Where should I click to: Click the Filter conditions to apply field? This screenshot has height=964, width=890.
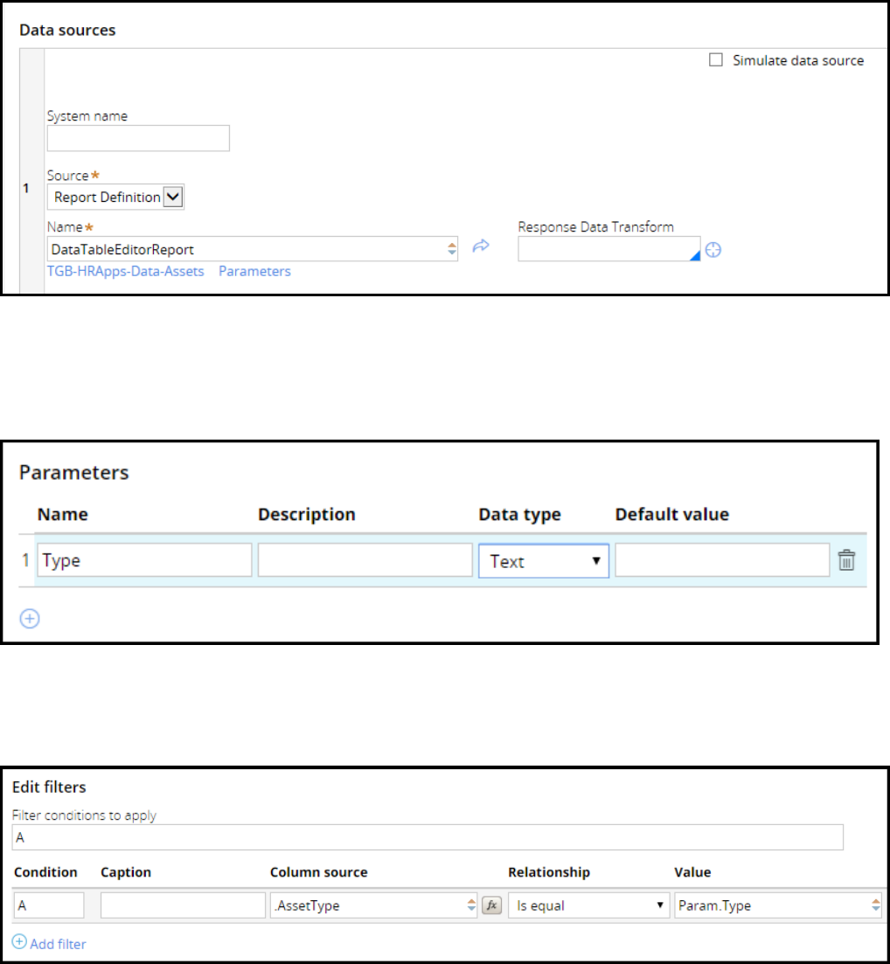coord(428,837)
